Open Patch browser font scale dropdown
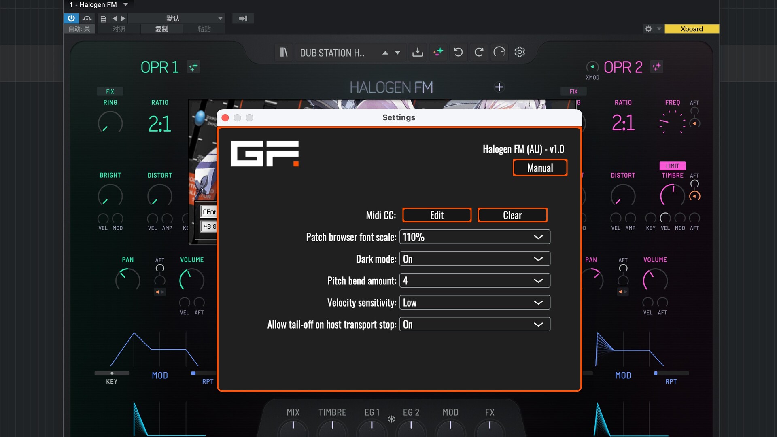The image size is (777, 437). (475, 237)
